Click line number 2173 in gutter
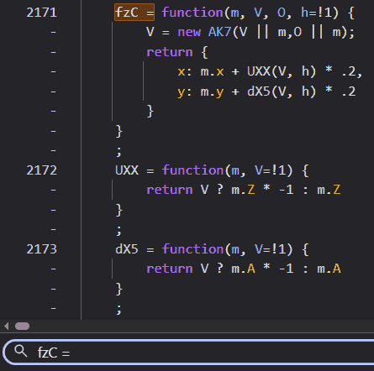The image size is (374, 371). tap(41, 249)
